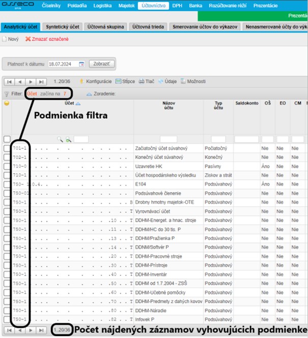Open the Možnosti options dropdown
Screen dimensions: 308x338
[x=182, y=81]
